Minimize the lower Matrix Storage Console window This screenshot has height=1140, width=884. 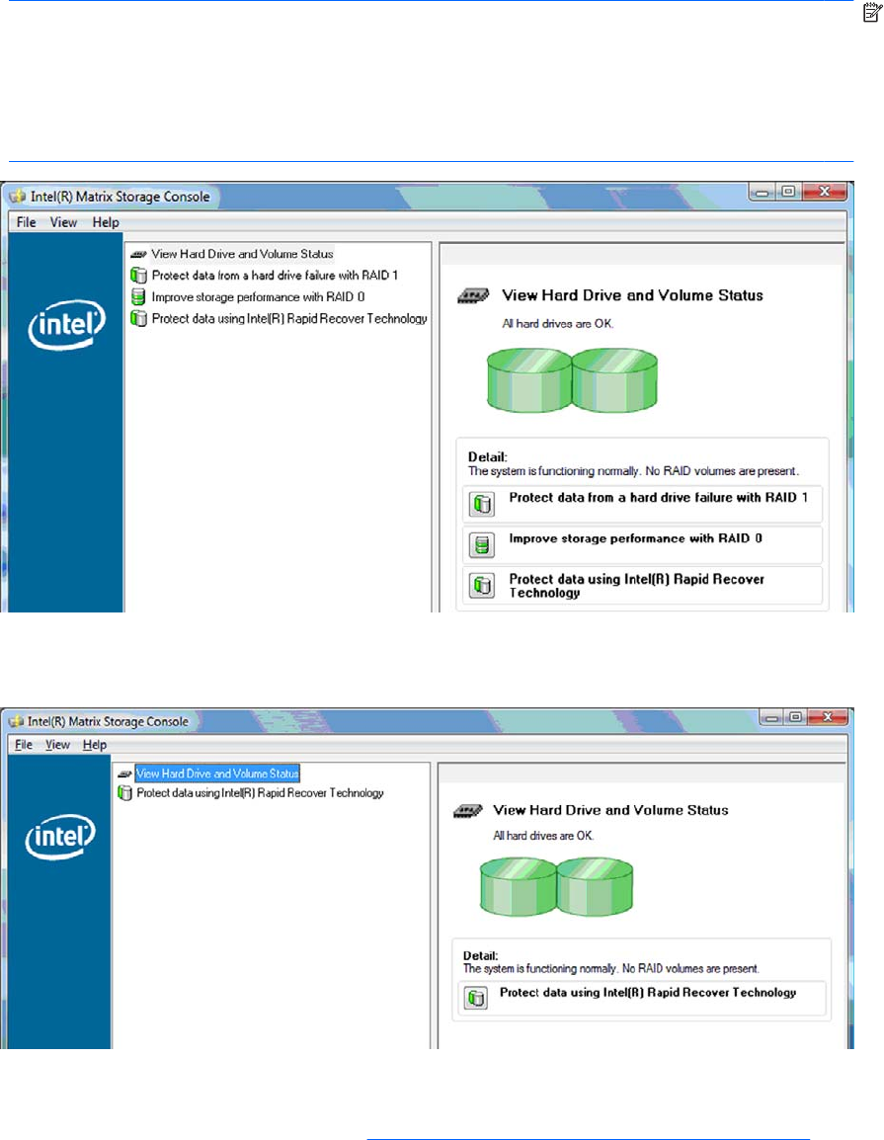(771, 717)
